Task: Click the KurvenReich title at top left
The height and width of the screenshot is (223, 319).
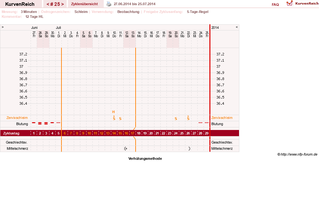Action: pyautogui.click(x=20, y=4)
